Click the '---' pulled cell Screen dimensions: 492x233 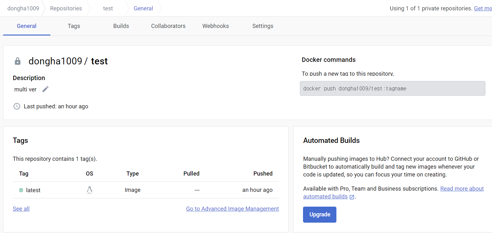click(x=197, y=190)
